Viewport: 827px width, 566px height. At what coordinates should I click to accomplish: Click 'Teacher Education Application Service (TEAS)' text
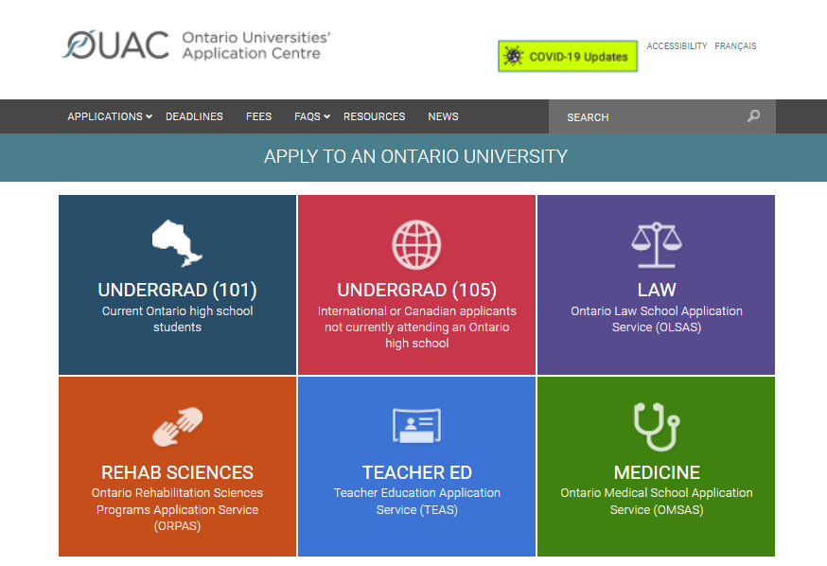coord(416,501)
